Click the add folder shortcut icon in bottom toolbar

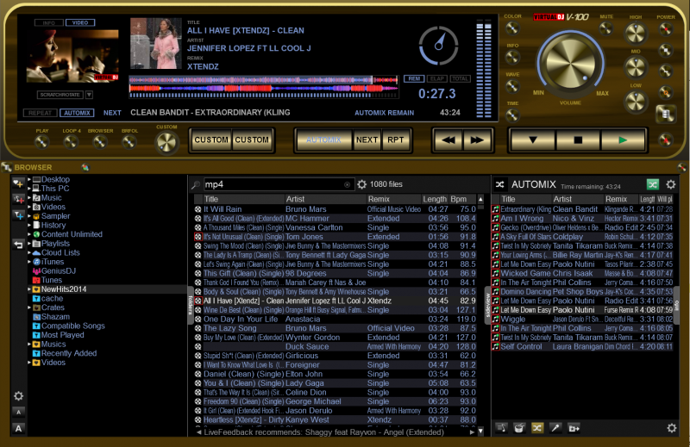[574, 428]
